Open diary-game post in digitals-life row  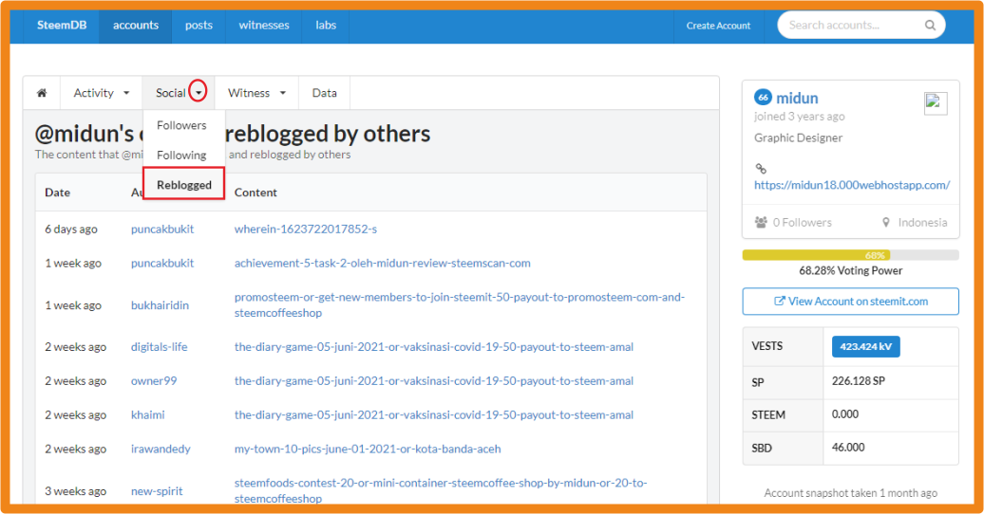434,347
